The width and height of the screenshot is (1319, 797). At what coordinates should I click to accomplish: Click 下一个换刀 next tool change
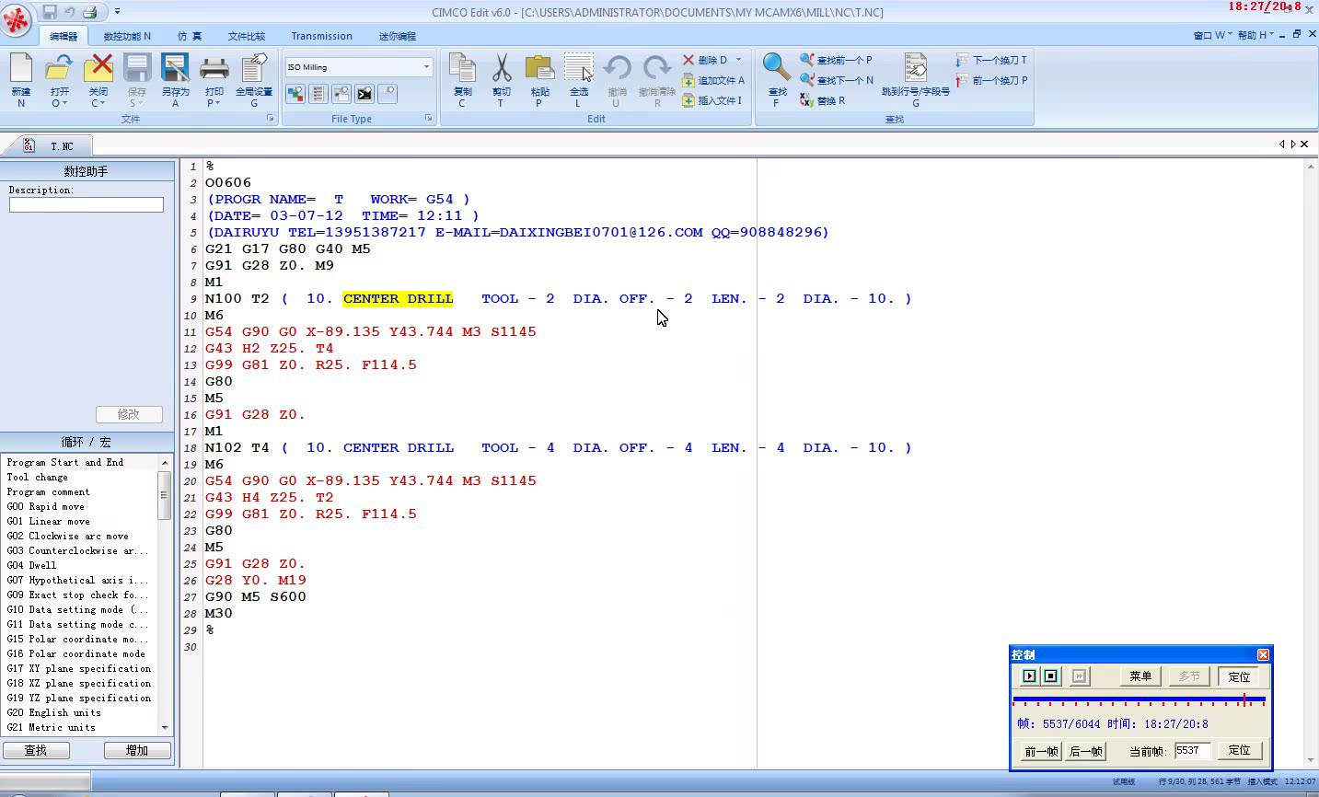pos(991,60)
